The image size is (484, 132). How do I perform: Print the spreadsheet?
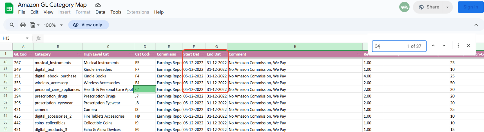coord(23,25)
